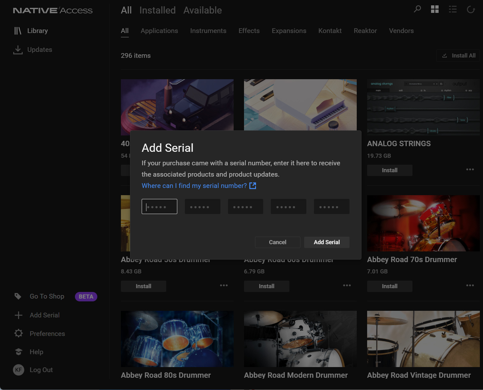Click the Abbey Road 70s Drummer title
This screenshot has height=390, width=483.
click(412, 260)
